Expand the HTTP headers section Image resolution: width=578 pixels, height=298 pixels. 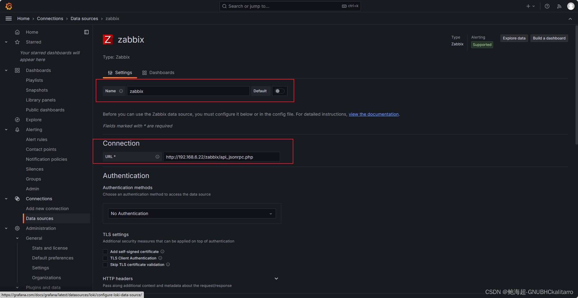coord(276,279)
